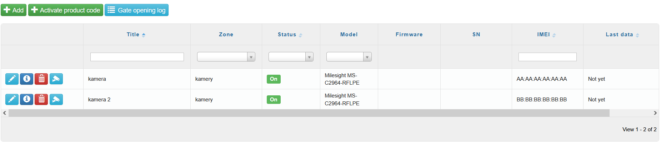Open the Gate opening log
The height and width of the screenshot is (143, 661).
click(x=136, y=10)
